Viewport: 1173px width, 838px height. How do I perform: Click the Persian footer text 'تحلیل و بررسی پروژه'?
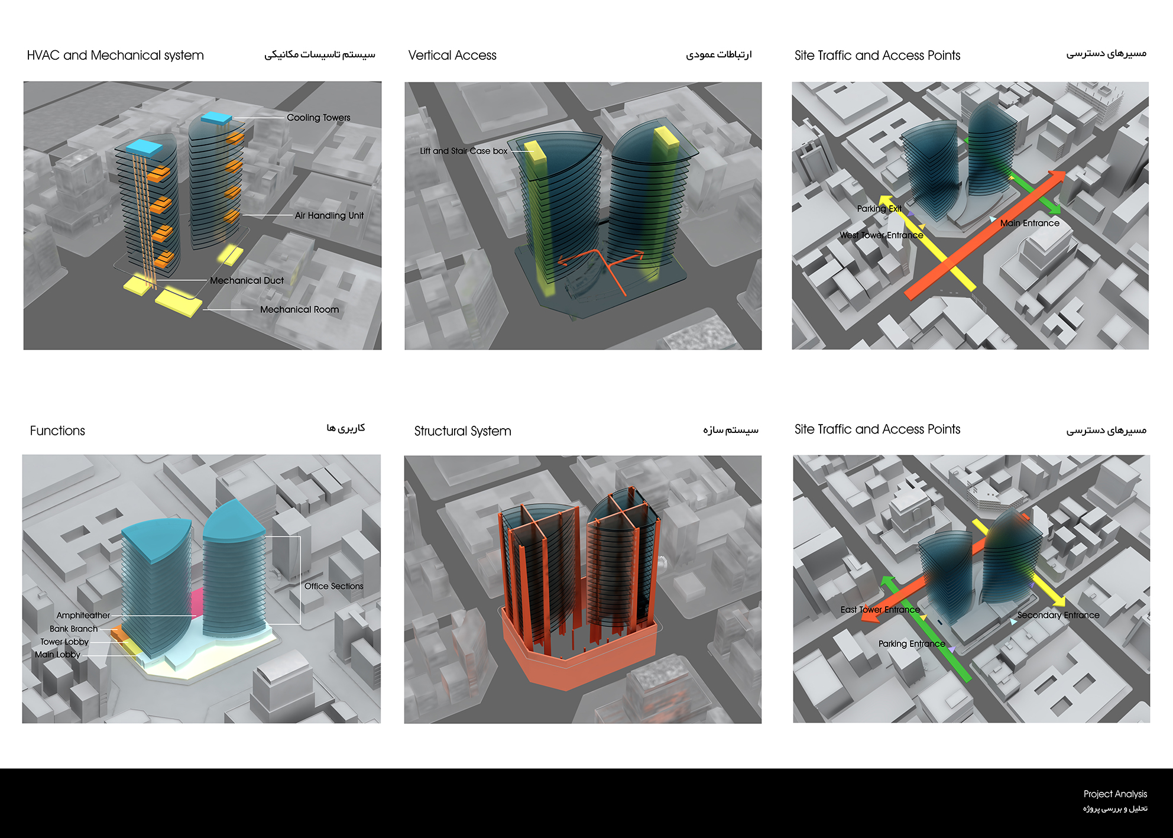click(x=1115, y=808)
